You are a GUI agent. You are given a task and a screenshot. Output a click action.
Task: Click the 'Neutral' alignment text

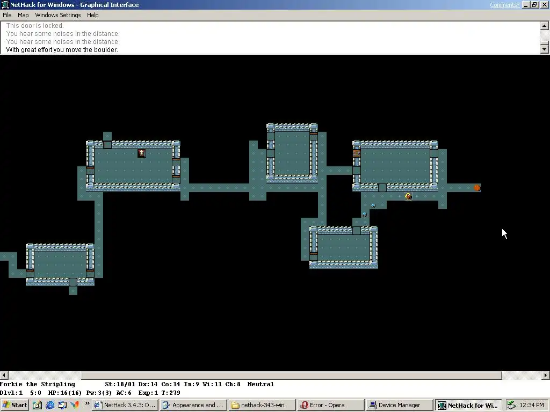pos(260,384)
